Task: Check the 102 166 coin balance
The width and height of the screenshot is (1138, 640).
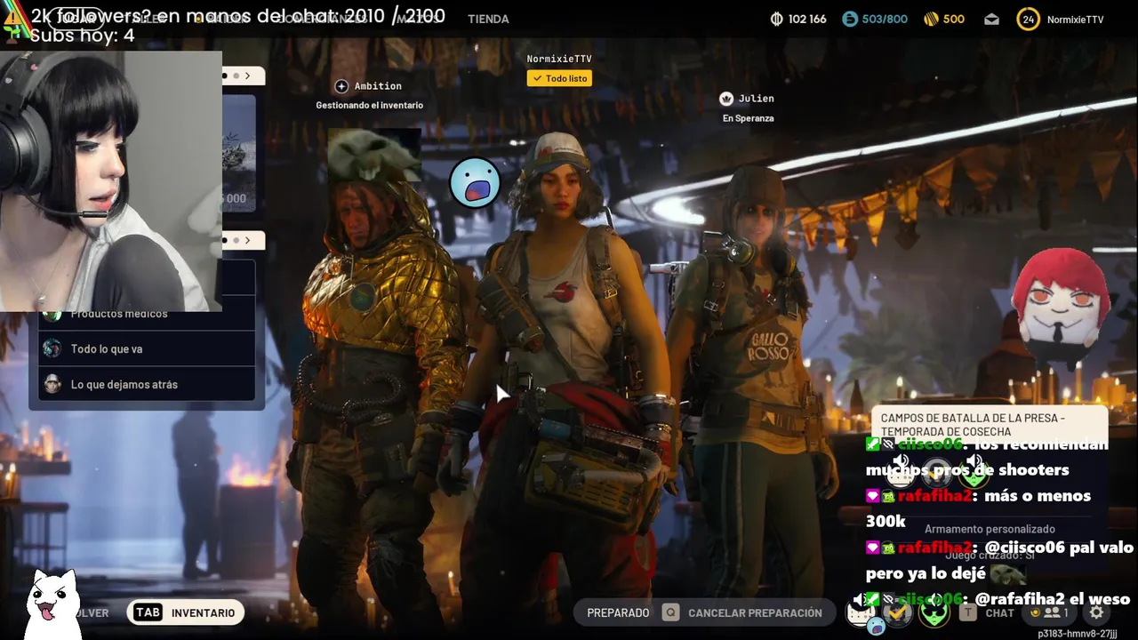Action: click(797, 19)
